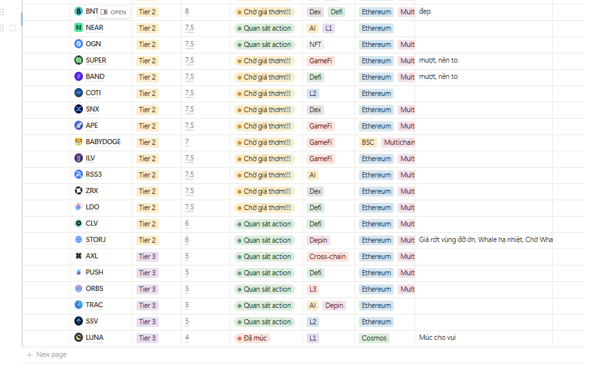The image size is (592, 366).
Task: Click the BABYDOGE dog icon
Action: 78,142
